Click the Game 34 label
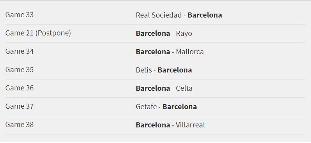Screen dimensions: 311x143 pyautogui.click(x=20, y=51)
